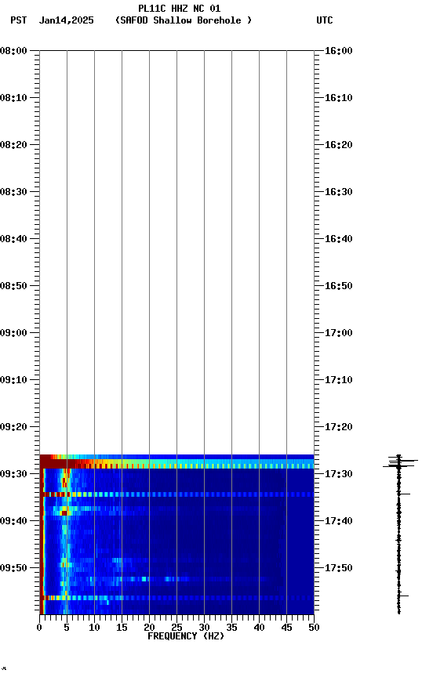
Task: Click the station title PL11C HHZ NC 01
Action: pyautogui.click(x=180, y=8)
